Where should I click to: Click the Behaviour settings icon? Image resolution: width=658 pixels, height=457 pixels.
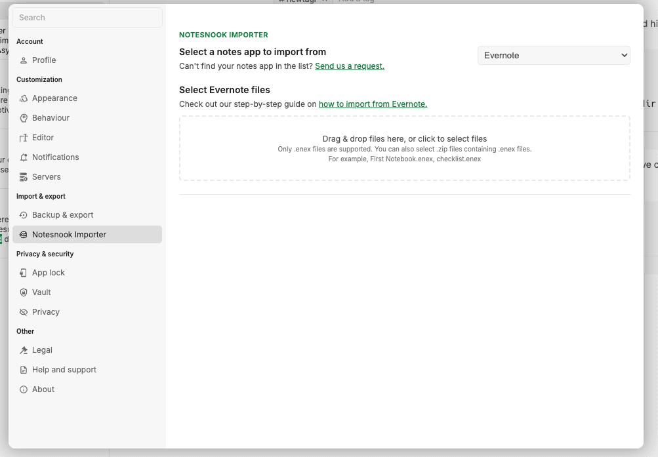tap(23, 117)
